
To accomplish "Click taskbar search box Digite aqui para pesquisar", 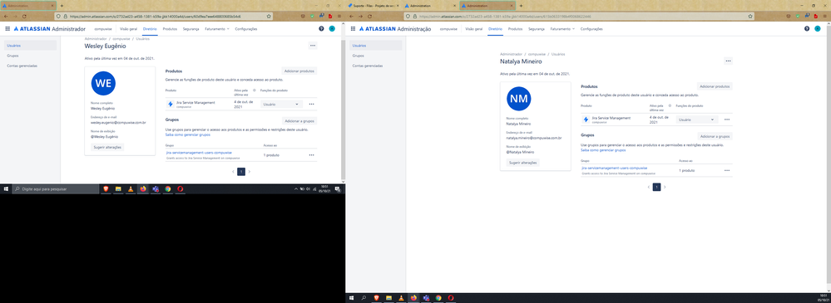I will click(x=55, y=188).
